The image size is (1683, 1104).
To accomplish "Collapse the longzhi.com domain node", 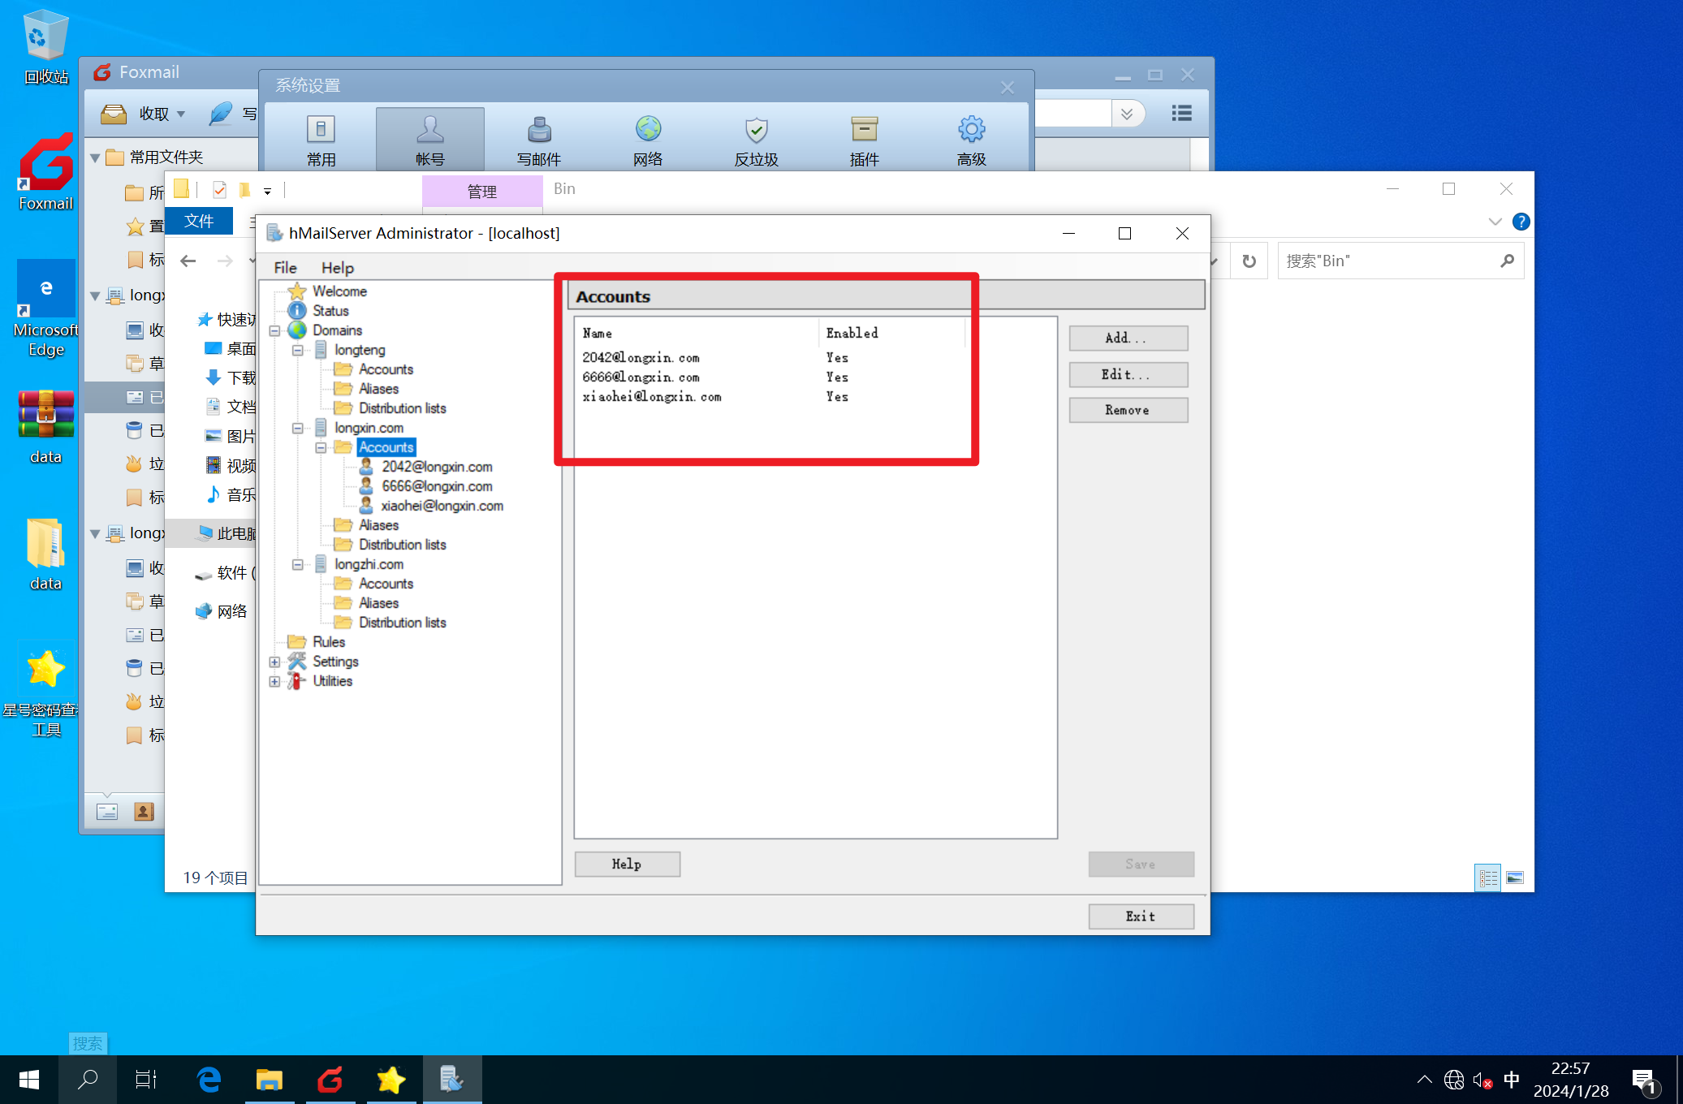I will pos(298,564).
